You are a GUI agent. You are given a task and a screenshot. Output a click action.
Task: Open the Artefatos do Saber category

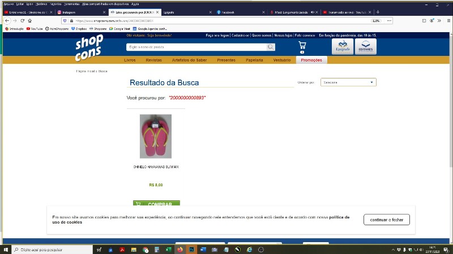click(189, 60)
